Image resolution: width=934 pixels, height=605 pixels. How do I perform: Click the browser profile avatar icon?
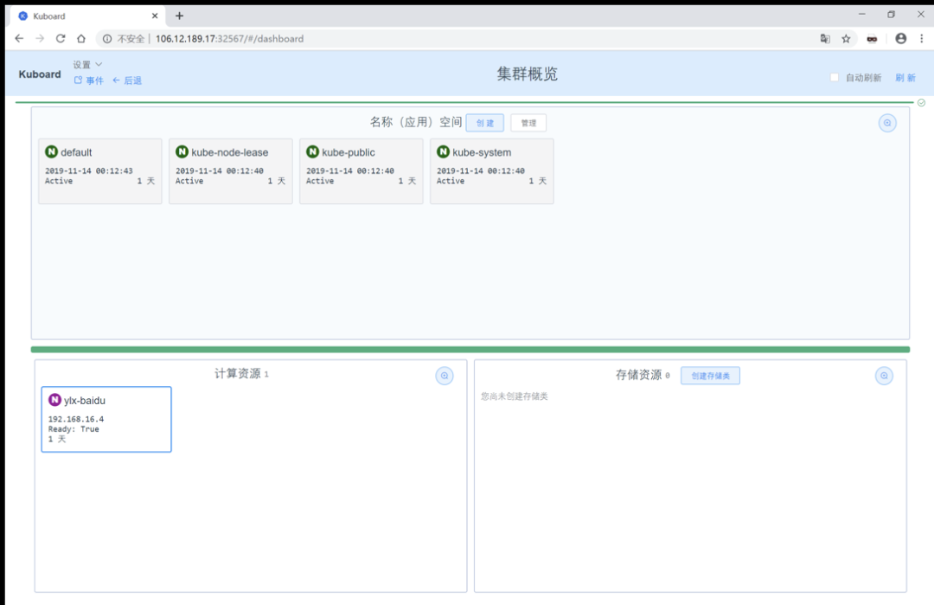click(x=900, y=39)
